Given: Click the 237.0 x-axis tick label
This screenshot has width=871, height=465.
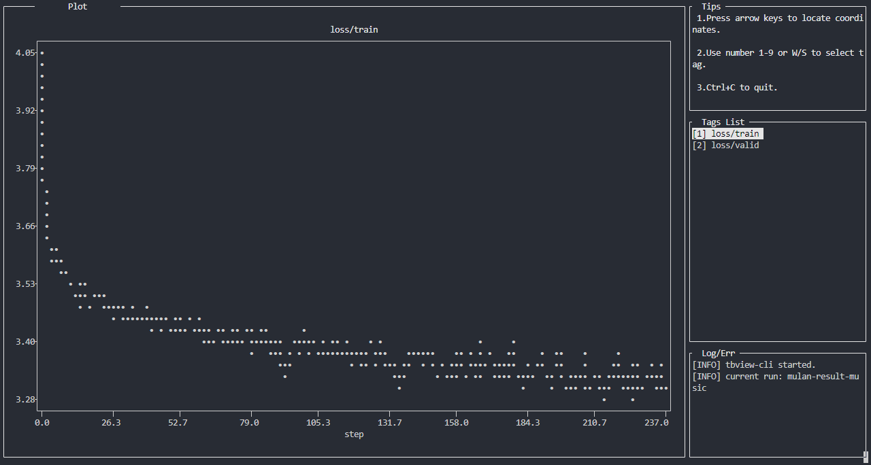Looking at the screenshot, I should coord(657,423).
